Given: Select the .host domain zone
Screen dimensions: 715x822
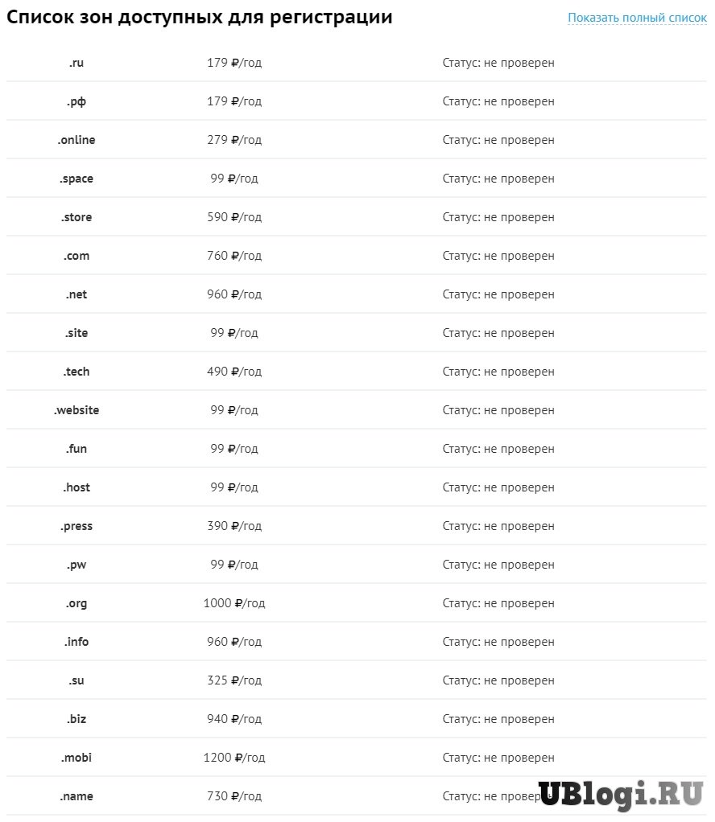Looking at the screenshot, I should pyautogui.click(x=76, y=487).
